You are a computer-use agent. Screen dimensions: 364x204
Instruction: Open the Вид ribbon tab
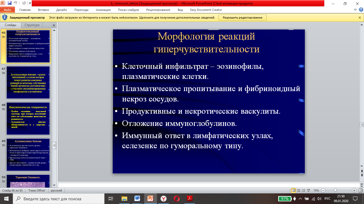click(180, 10)
